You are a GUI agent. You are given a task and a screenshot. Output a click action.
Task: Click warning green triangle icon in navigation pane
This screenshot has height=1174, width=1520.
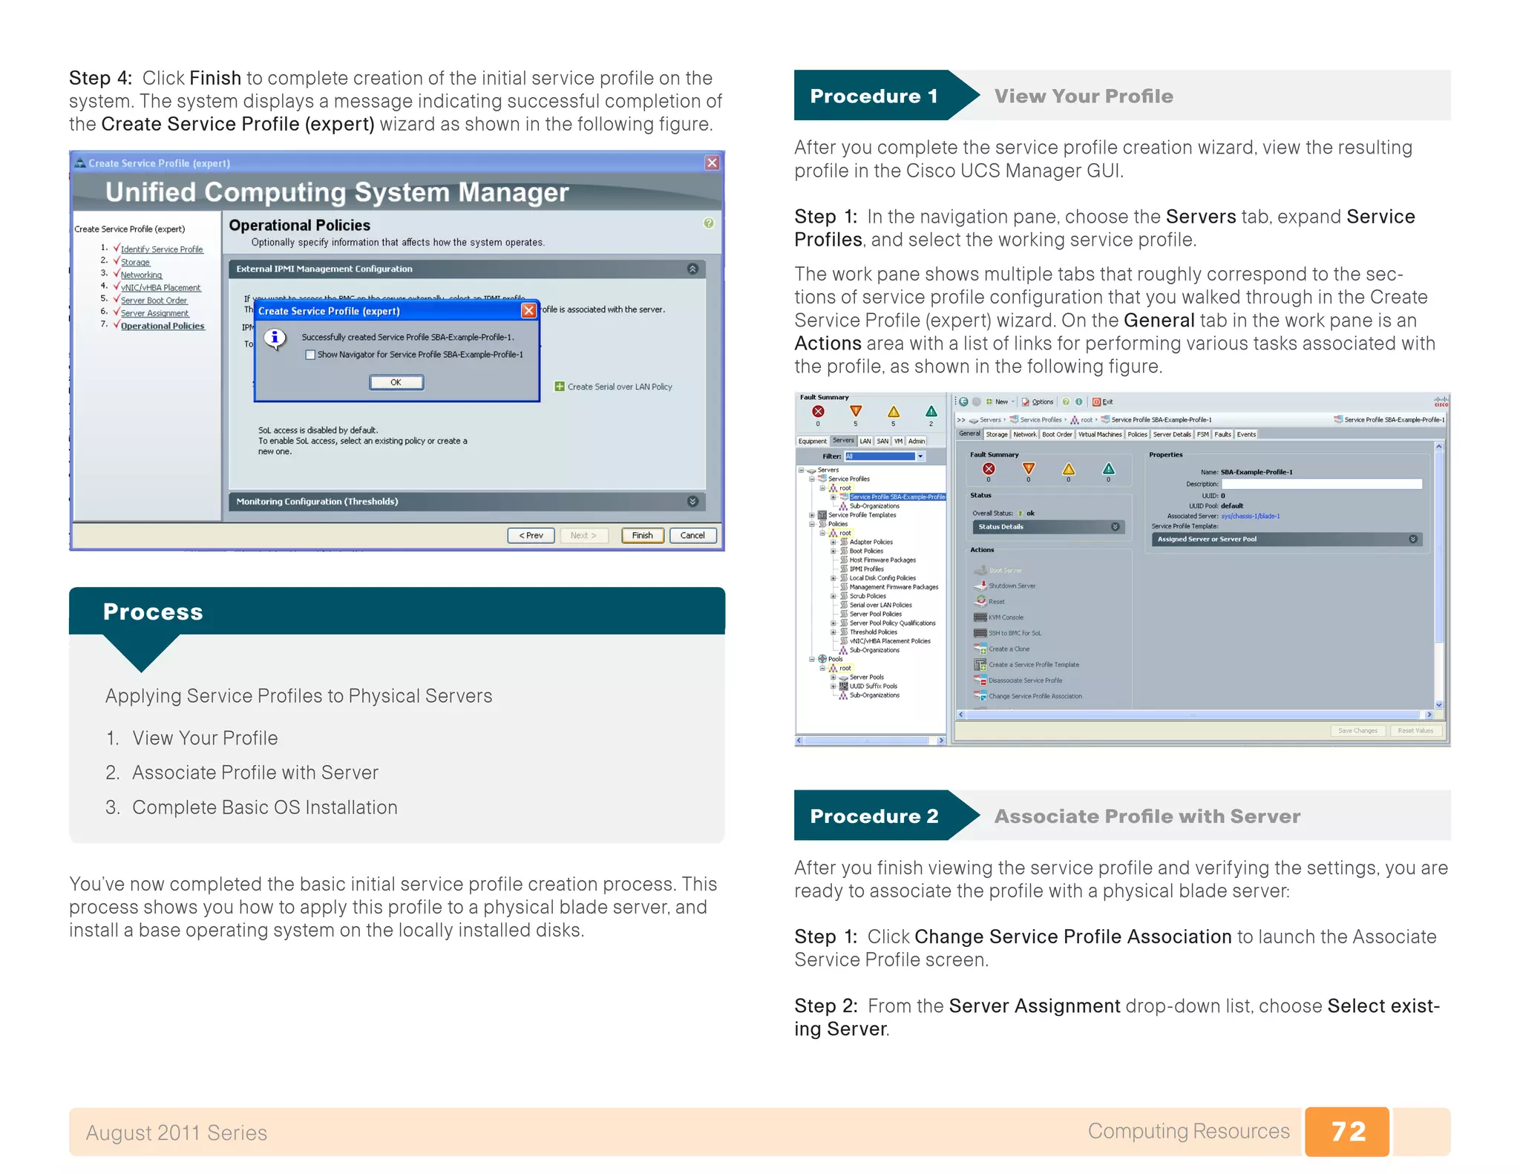coord(931,411)
